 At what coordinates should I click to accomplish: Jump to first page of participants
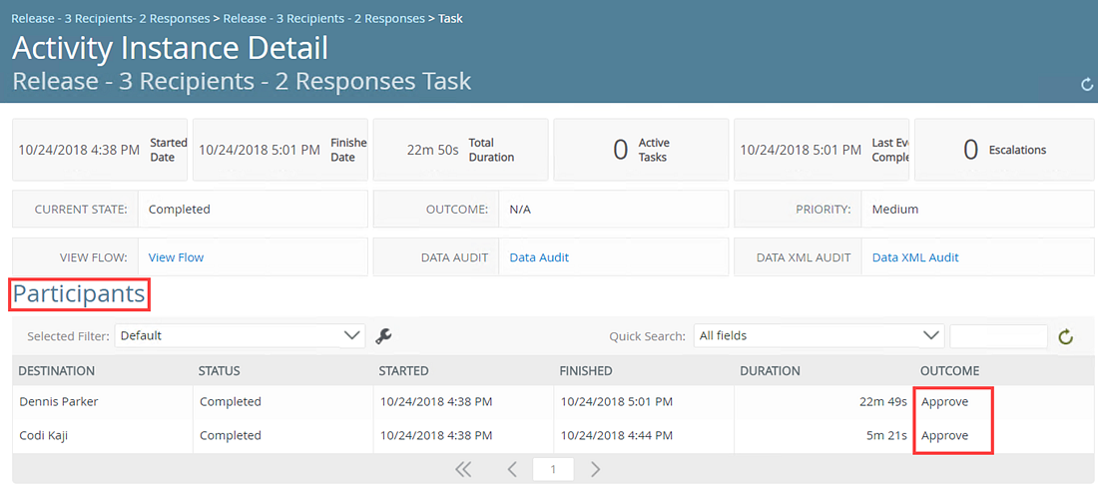463,469
